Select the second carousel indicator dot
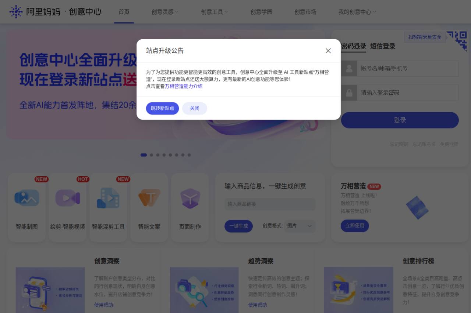Screen dimensions: 471x313 tap(151, 155)
